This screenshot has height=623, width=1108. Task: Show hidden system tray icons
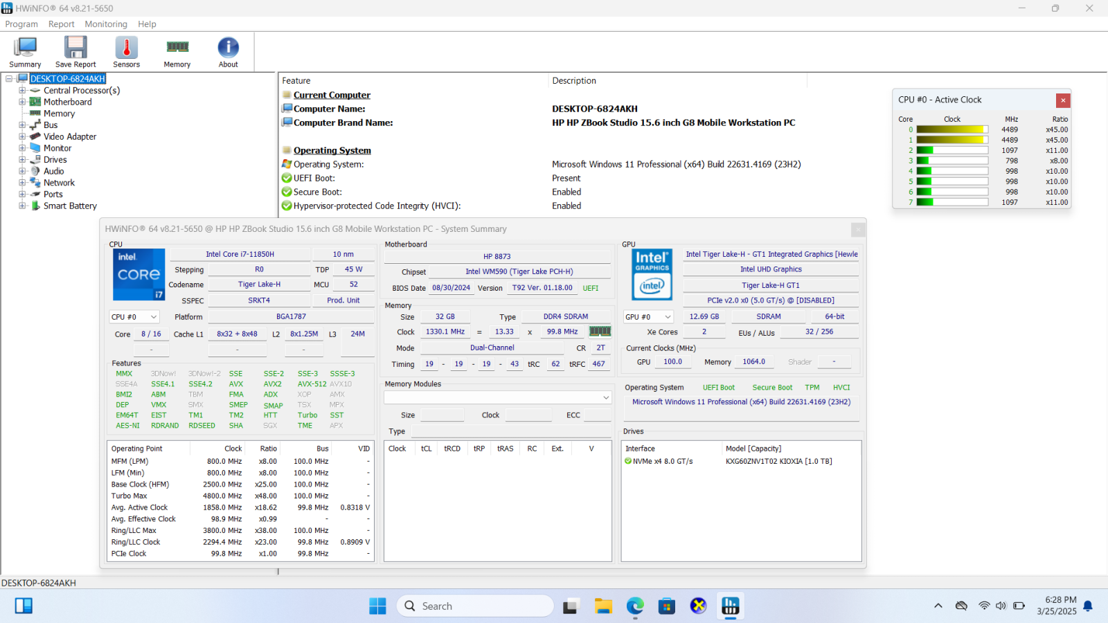click(938, 606)
